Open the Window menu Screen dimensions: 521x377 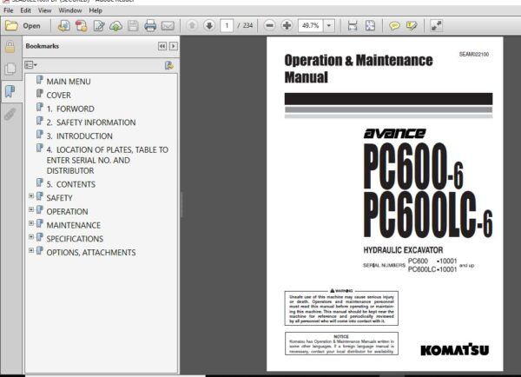70,10
